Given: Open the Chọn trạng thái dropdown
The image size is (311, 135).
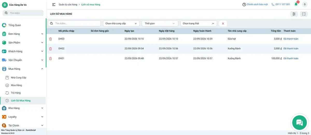Looking at the screenshot, I should coord(199,23).
